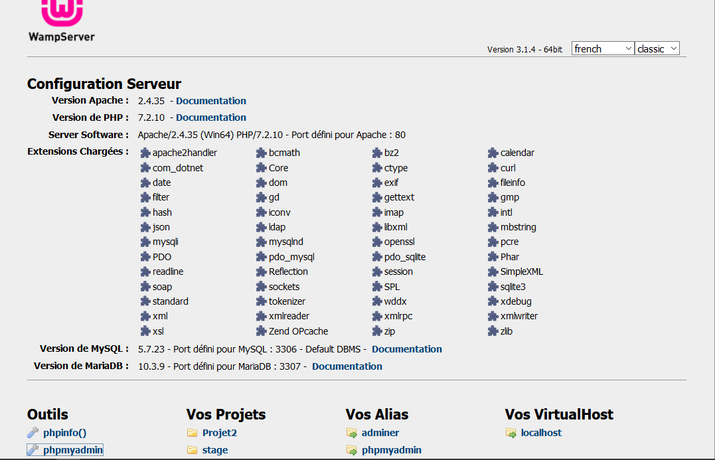This screenshot has width=715, height=460.
Task: Select the mbstring extension text
Action: [x=518, y=227]
